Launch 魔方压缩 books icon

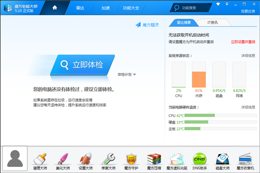(x=154, y=159)
